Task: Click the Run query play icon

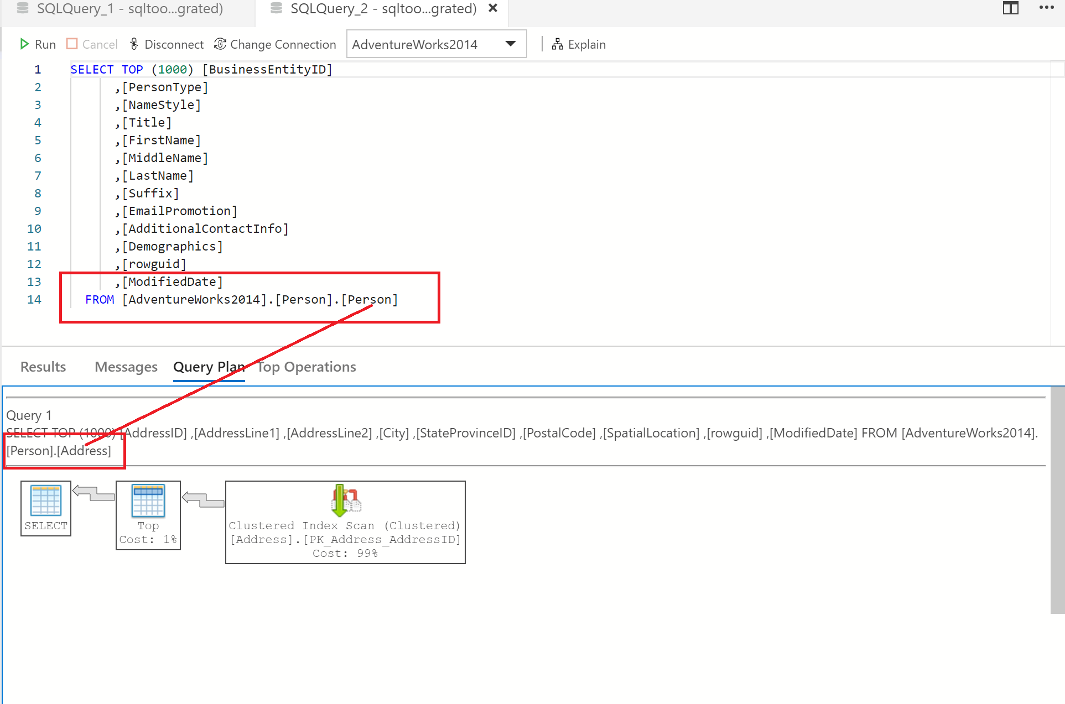Action: coord(24,44)
